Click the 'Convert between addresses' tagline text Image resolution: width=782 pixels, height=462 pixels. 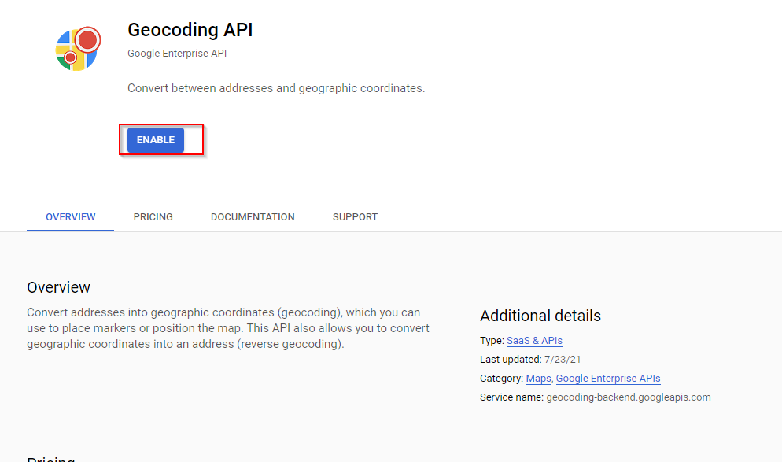[x=276, y=88]
